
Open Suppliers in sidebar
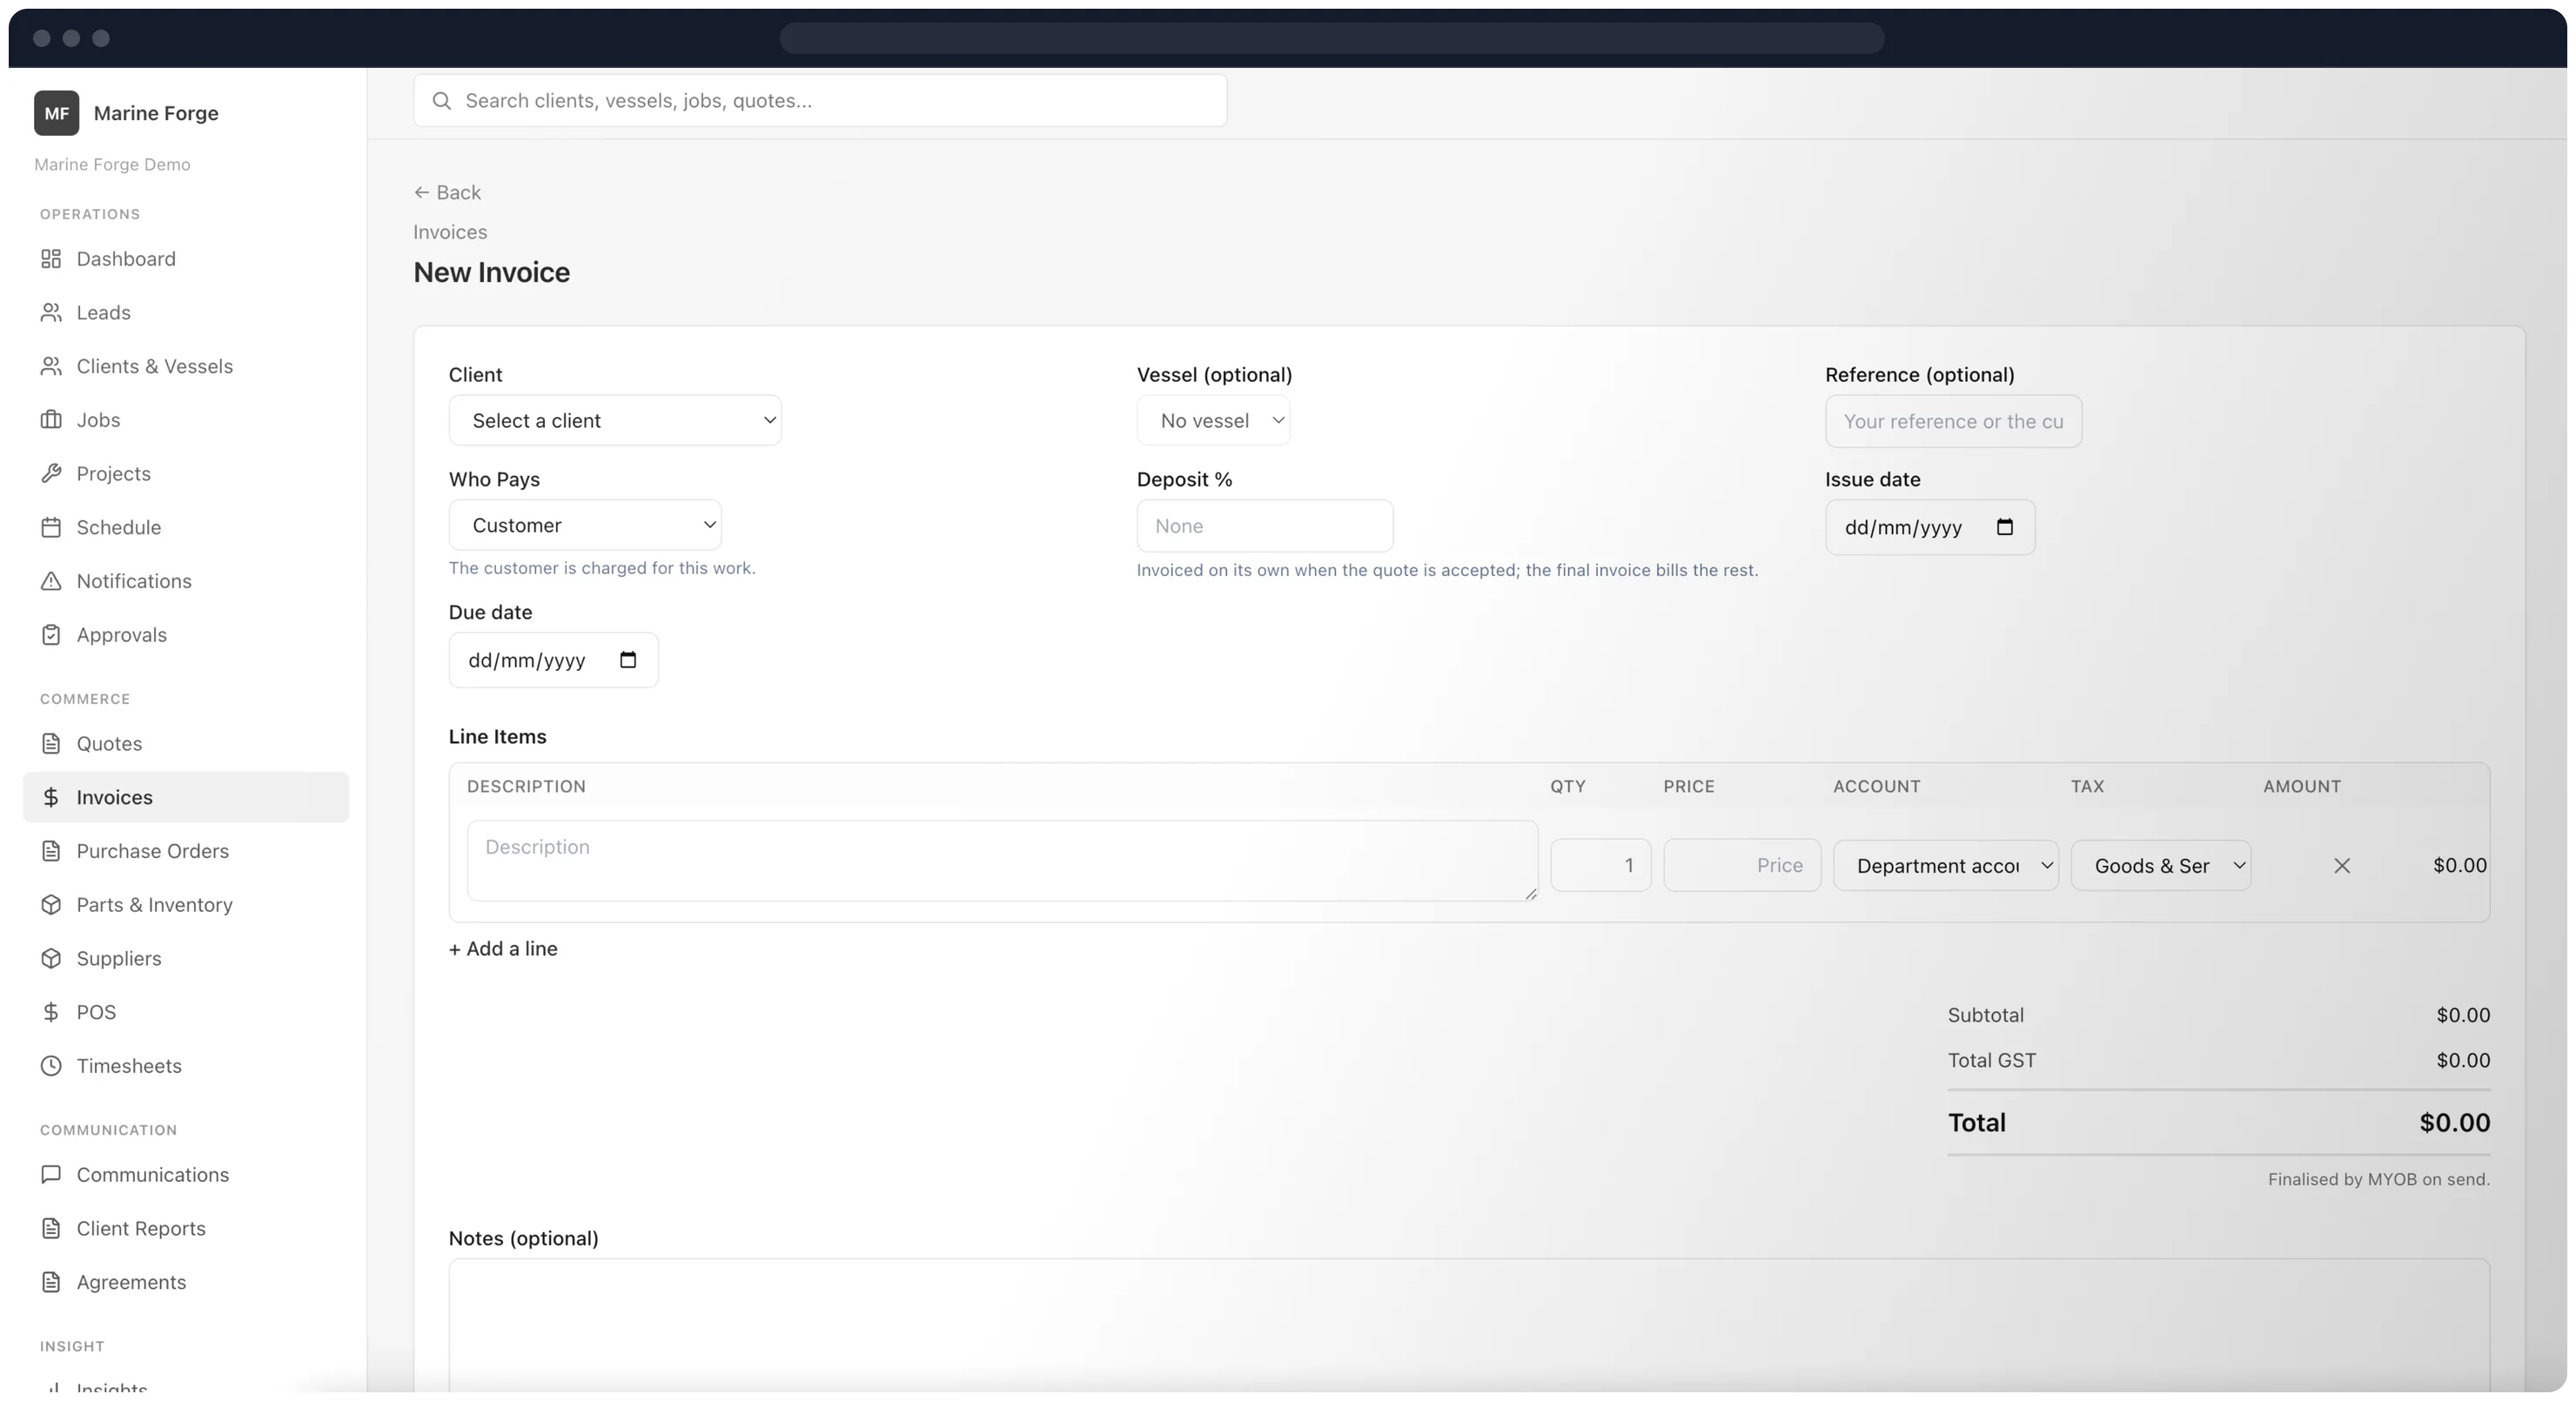186,959
